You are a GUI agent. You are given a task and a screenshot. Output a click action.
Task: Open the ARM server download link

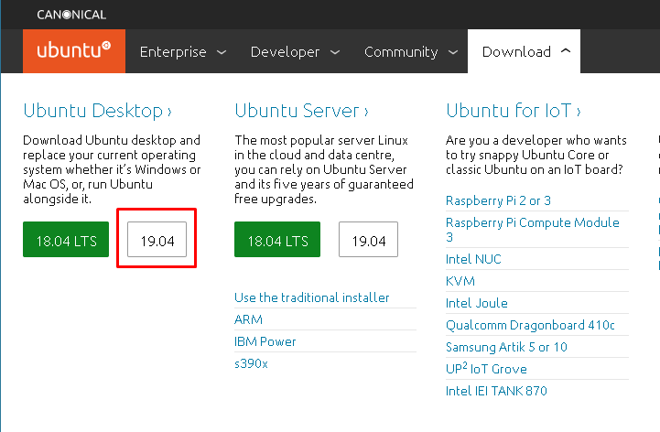coord(248,319)
